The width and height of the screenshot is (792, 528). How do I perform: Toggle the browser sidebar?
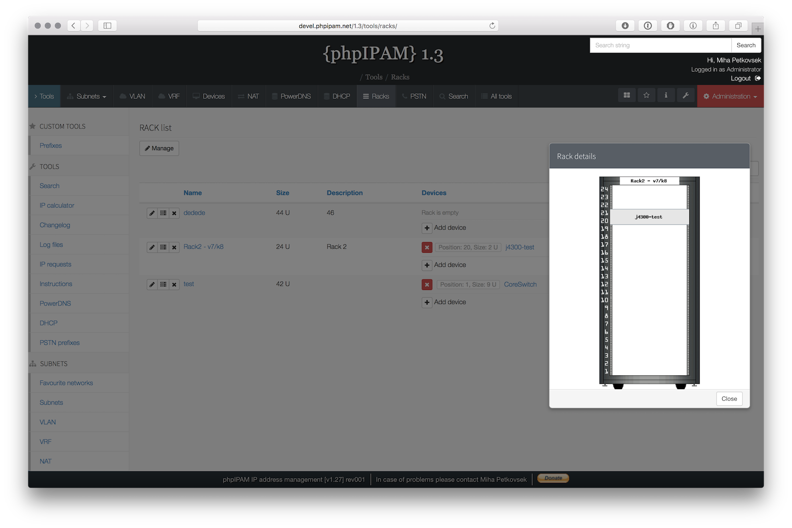pyautogui.click(x=108, y=25)
